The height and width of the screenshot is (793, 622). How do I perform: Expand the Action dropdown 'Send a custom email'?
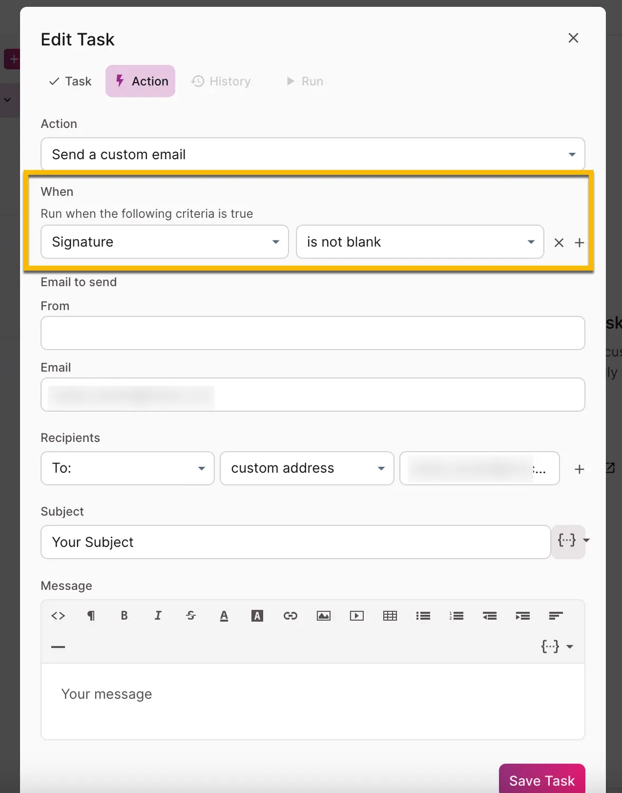(x=312, y=154)
